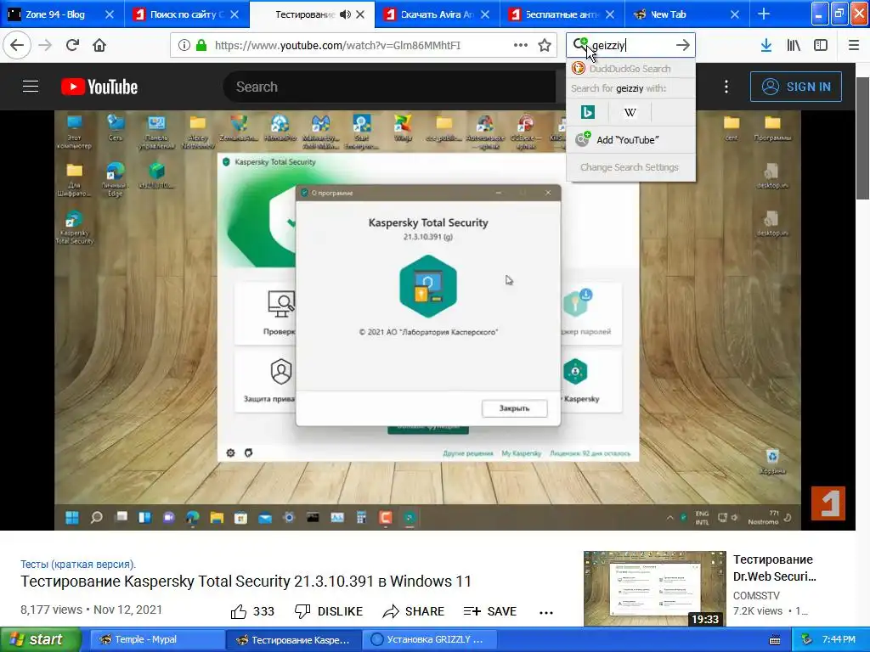Search geizziy with Wikipedia engine icon

click(630, 112)
